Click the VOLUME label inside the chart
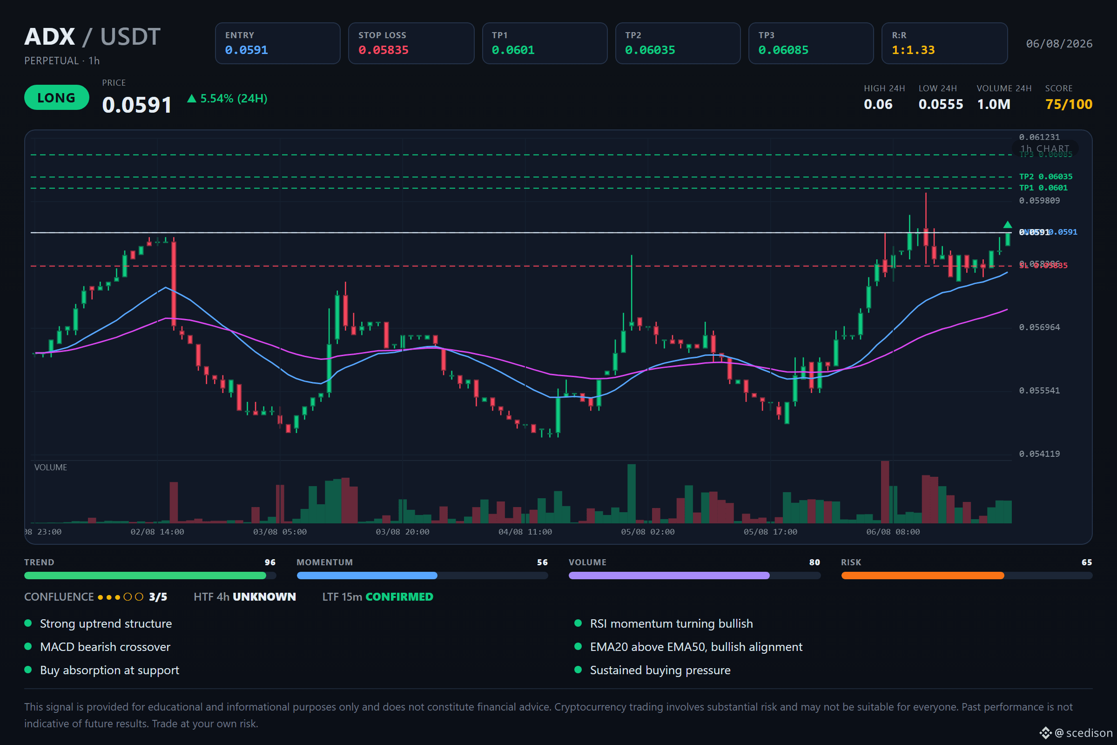 click(x=51, y=467)
